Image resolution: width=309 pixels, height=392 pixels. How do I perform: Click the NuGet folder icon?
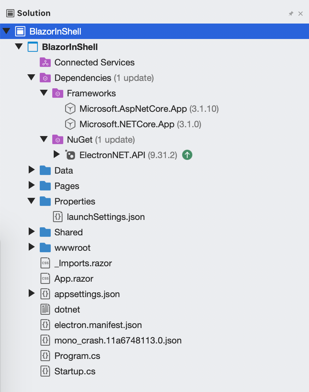point(58,139)
